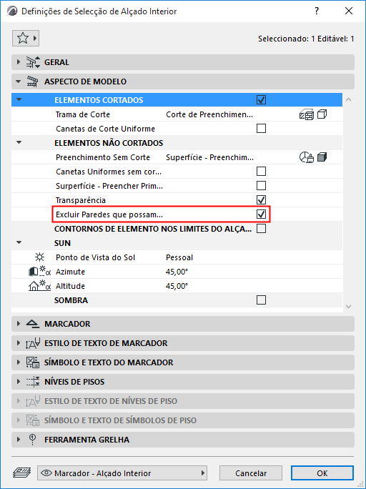
Task: Click the Cancelar button
Action: [x=251, y=473]
